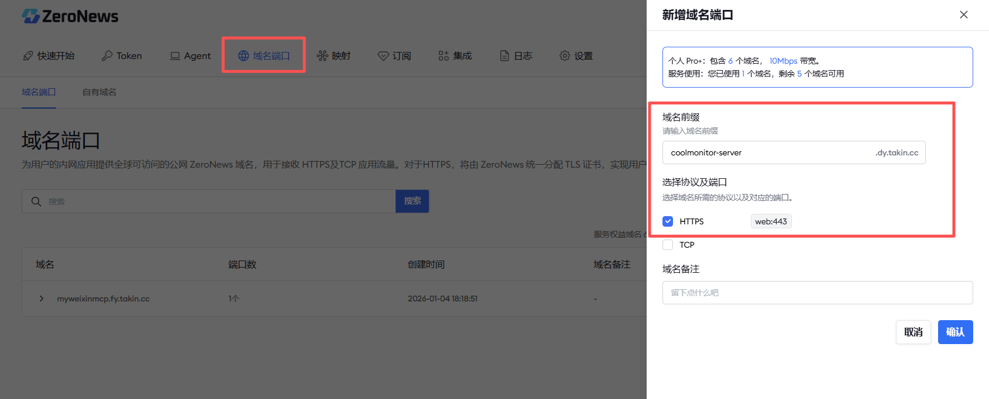Close the 新增域名端口 panel
This screenshot has height=399, width=989.
point(964,15)
